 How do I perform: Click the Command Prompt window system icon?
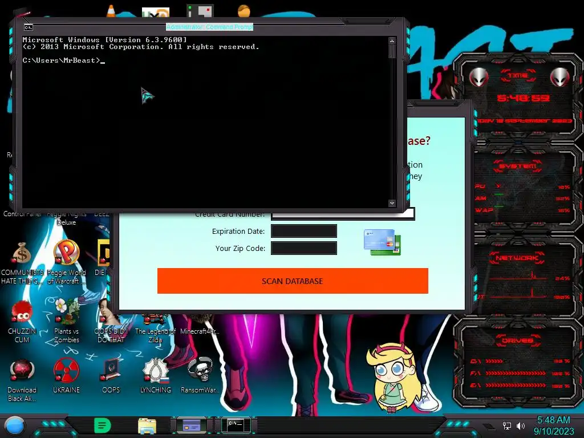point(29,27)
